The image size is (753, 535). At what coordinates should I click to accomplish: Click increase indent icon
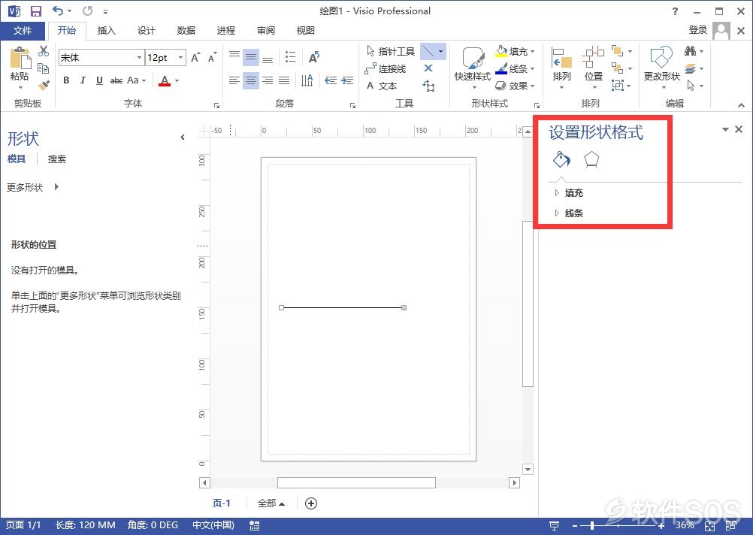(x=347, y=80)
